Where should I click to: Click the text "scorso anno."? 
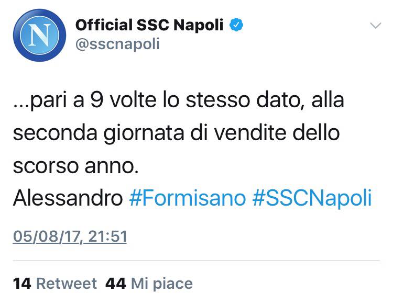(x=76, y=166)
